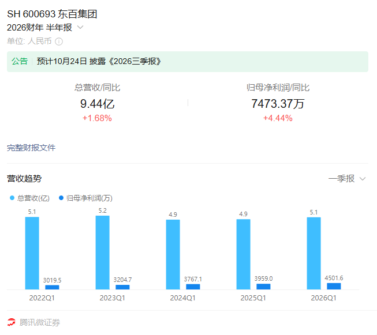The image size is (377, 335).
Task: Select the 2024Q1 net profit bar 3767.1
Action: point(193,287)
